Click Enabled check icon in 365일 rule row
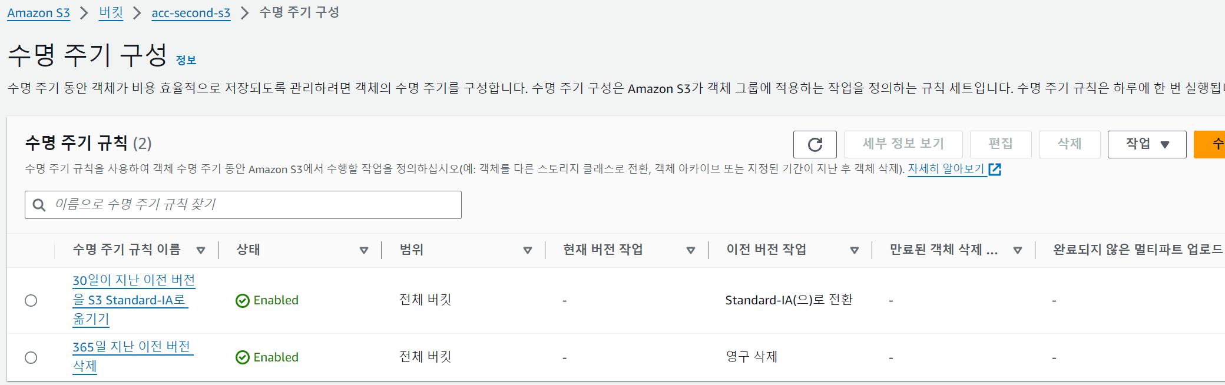This screenshot has height=385, width=1225. coord(242,357)
